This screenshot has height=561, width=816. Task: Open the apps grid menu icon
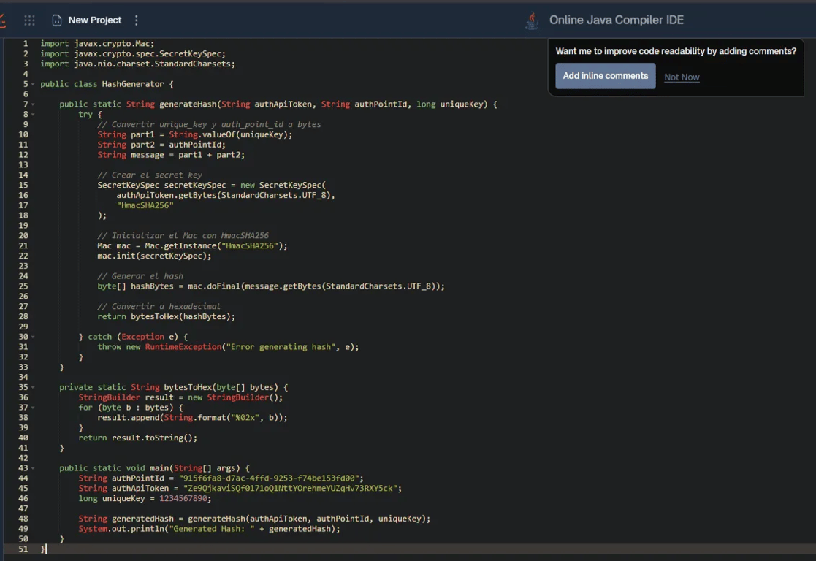click(x=29, y=20)
